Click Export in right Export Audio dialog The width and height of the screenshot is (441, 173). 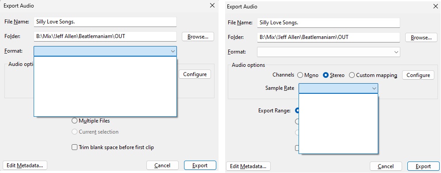click(423, 166)
